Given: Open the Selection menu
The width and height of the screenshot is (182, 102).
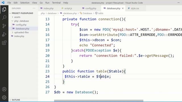Looking at the screenshot, I should 25,3.
